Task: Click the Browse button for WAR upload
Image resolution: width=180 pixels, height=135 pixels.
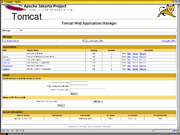Action: 98,101
